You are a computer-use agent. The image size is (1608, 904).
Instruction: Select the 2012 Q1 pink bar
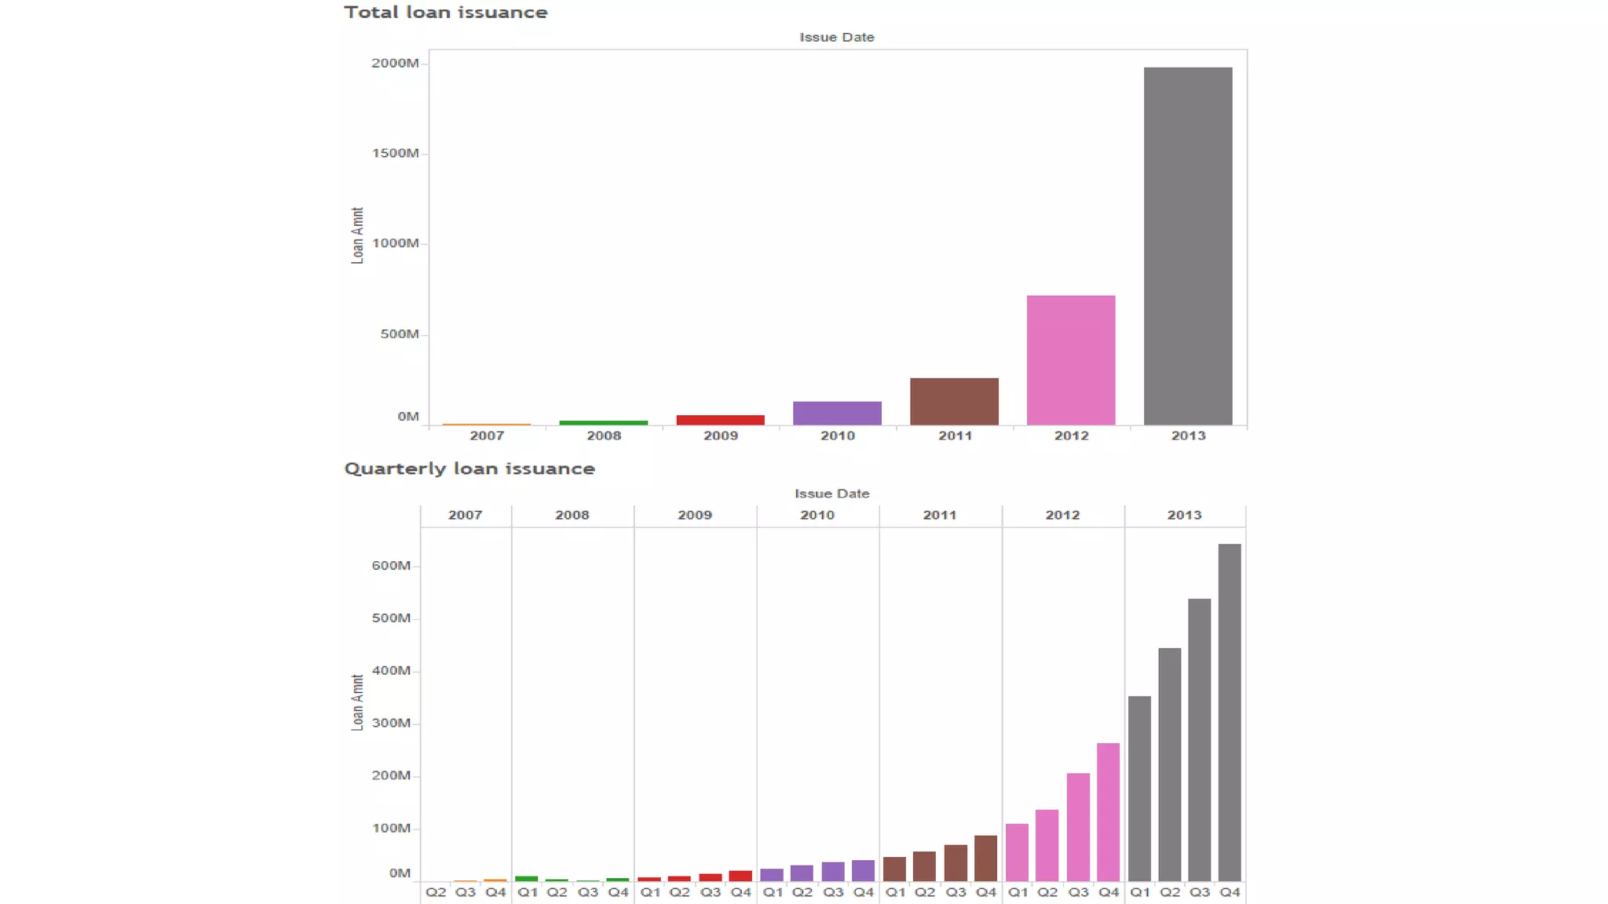1017,852
